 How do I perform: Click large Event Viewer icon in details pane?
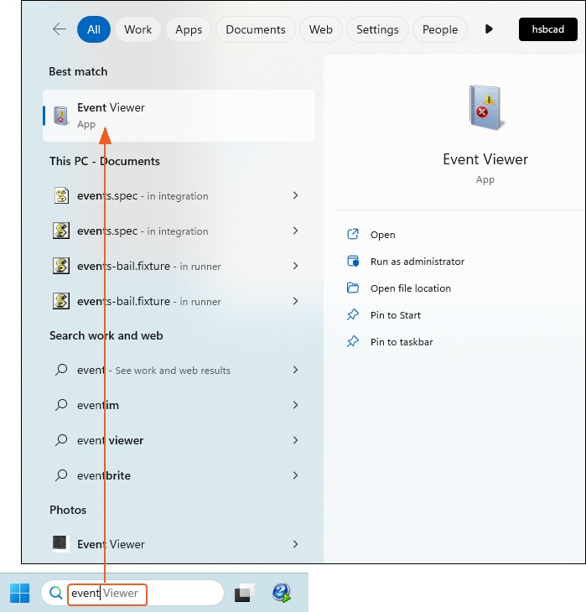click(x=485, y=107)
